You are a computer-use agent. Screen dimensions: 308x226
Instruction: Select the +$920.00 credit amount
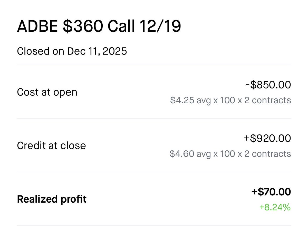(x=267, y=138)
